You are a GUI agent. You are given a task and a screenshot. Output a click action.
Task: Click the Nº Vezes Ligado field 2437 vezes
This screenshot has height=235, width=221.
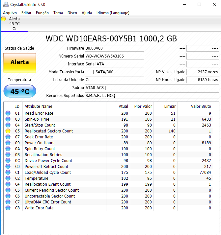tap(203, 72)
